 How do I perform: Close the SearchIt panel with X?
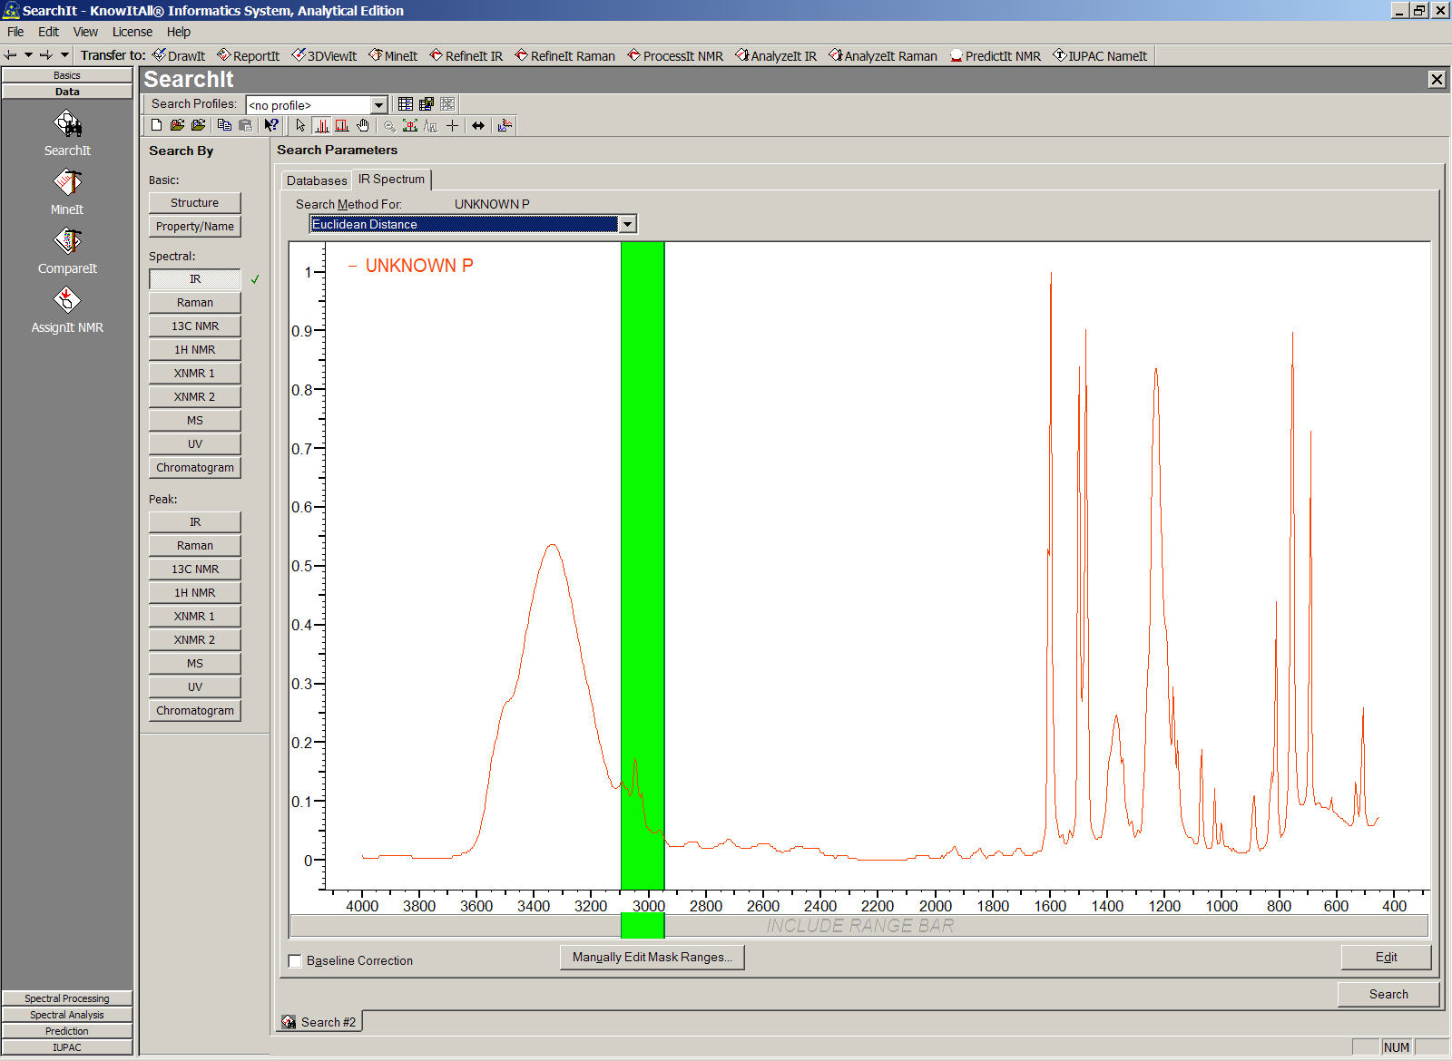pos(1437,80)
